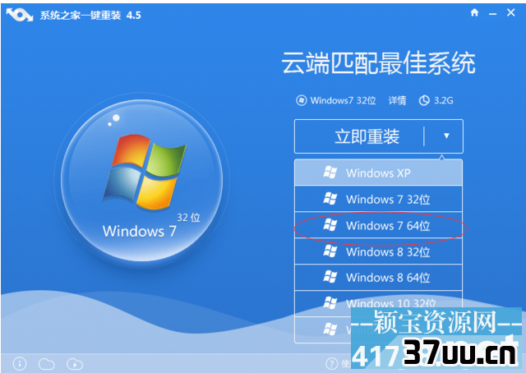Click the 3.2G size indicator

pyautogui.click(x=444, y=100)
